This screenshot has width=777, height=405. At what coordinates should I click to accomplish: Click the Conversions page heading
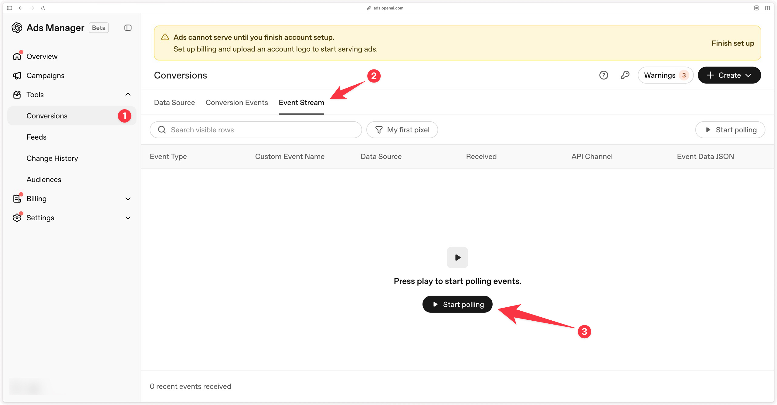(x=180, y=75)
